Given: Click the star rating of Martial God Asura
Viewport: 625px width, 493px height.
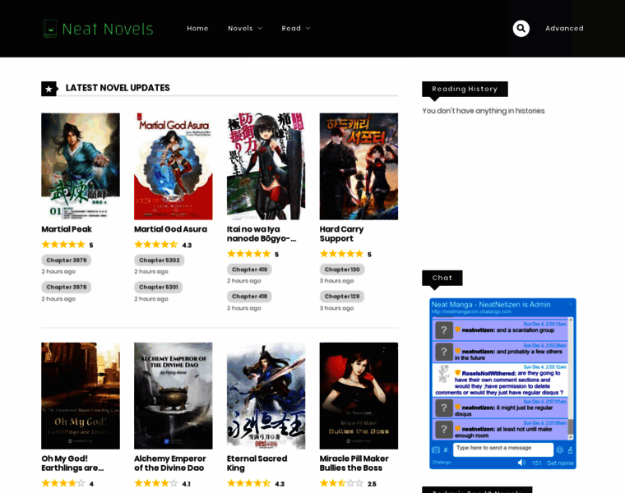Looking at the screenshot, I should 156,245.
